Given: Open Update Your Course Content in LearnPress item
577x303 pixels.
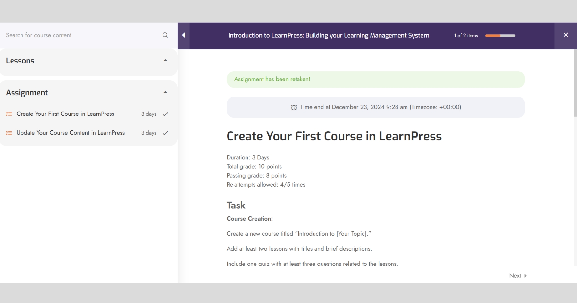Looking at the screenshot, I should [71, 133].
